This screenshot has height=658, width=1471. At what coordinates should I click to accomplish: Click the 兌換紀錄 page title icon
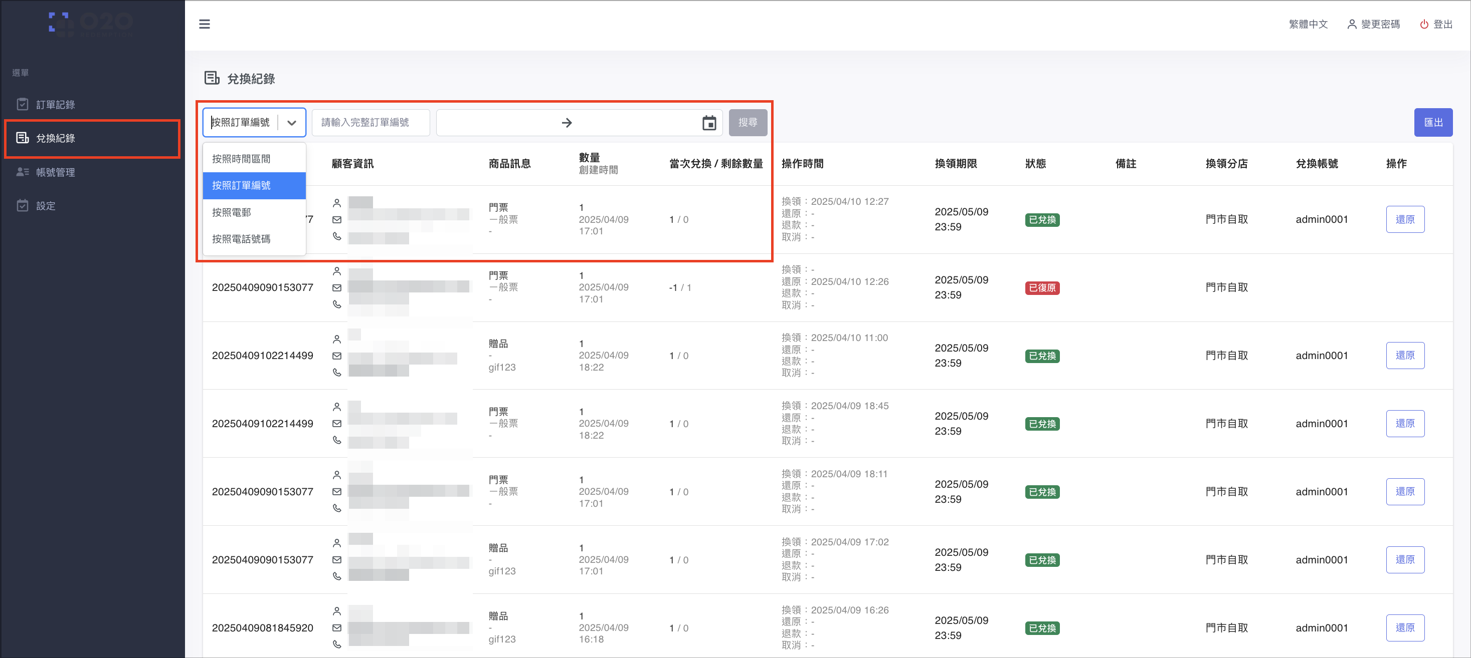click(x=212, y=78)
